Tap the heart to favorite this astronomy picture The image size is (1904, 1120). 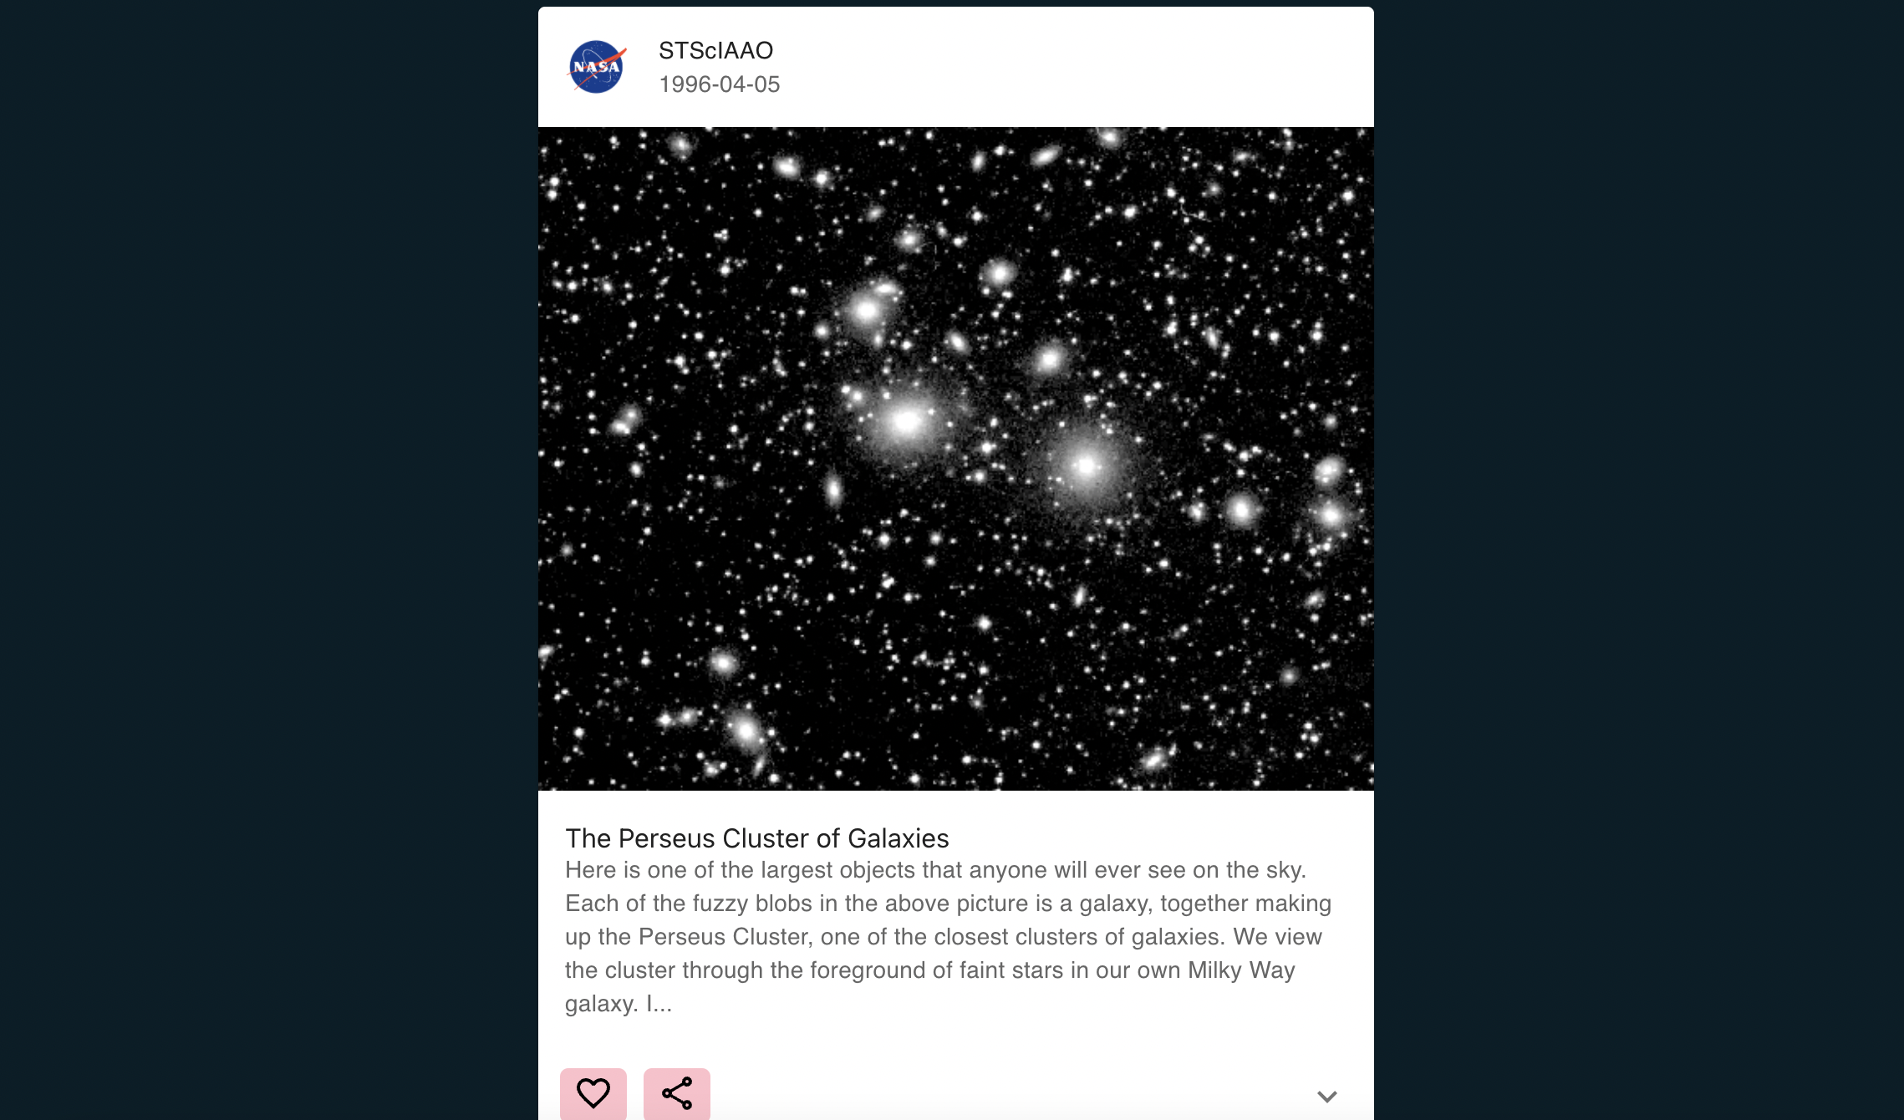(593, 1093)
